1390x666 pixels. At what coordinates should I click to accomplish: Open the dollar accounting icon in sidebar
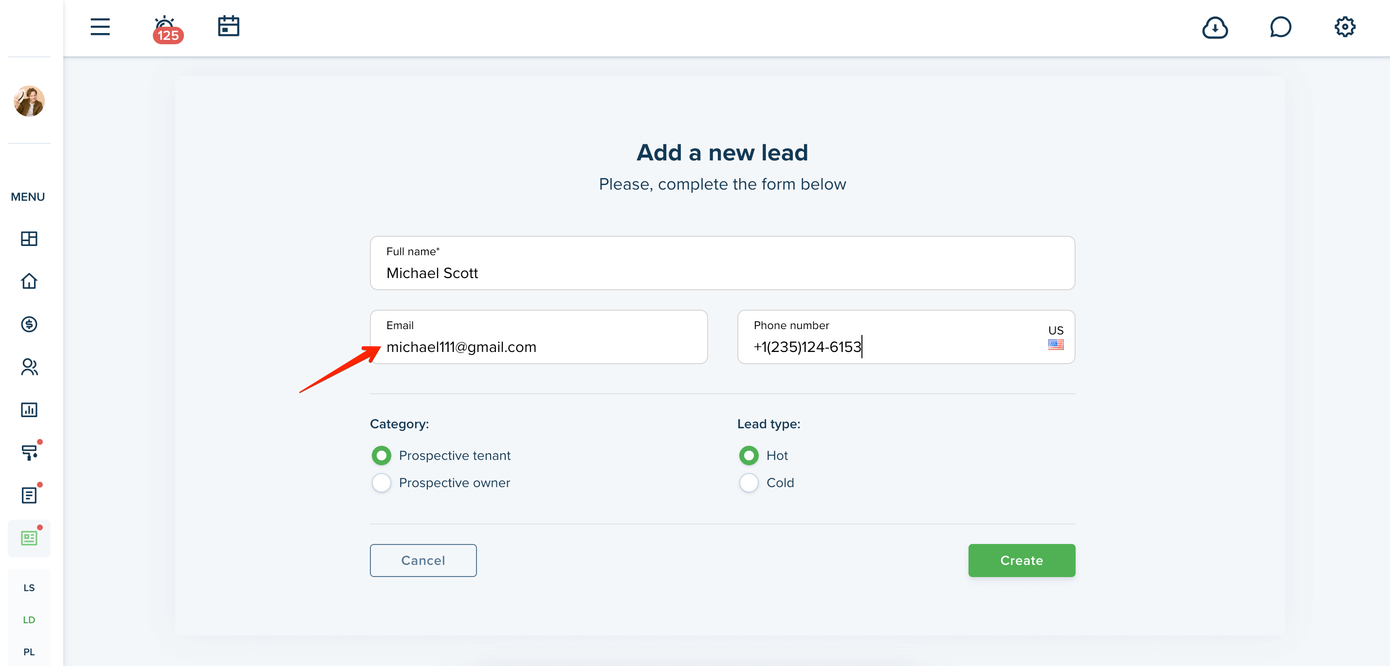point(29,324)
